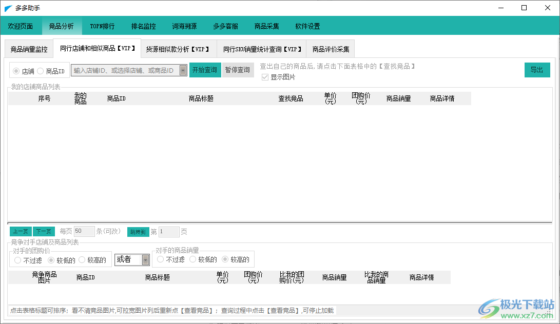This screenshot has height=324, width=560.
Task: Navigate to the 词海溯源 section
Action: click(185, 26)
